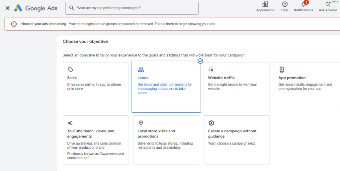The height and width of the screenshot is (171, 340).
Task: Choose Create a campaign without guidance title
Action: pos(232,134)
